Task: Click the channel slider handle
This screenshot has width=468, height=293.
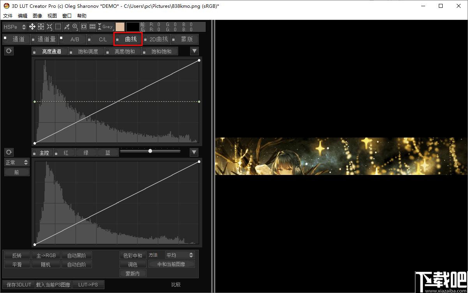Action: tap(150, 151)
